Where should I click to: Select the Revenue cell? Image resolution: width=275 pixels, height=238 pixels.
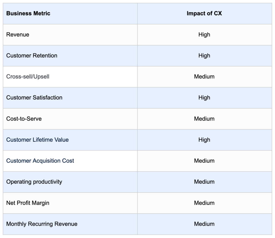[x=70, y=35]
